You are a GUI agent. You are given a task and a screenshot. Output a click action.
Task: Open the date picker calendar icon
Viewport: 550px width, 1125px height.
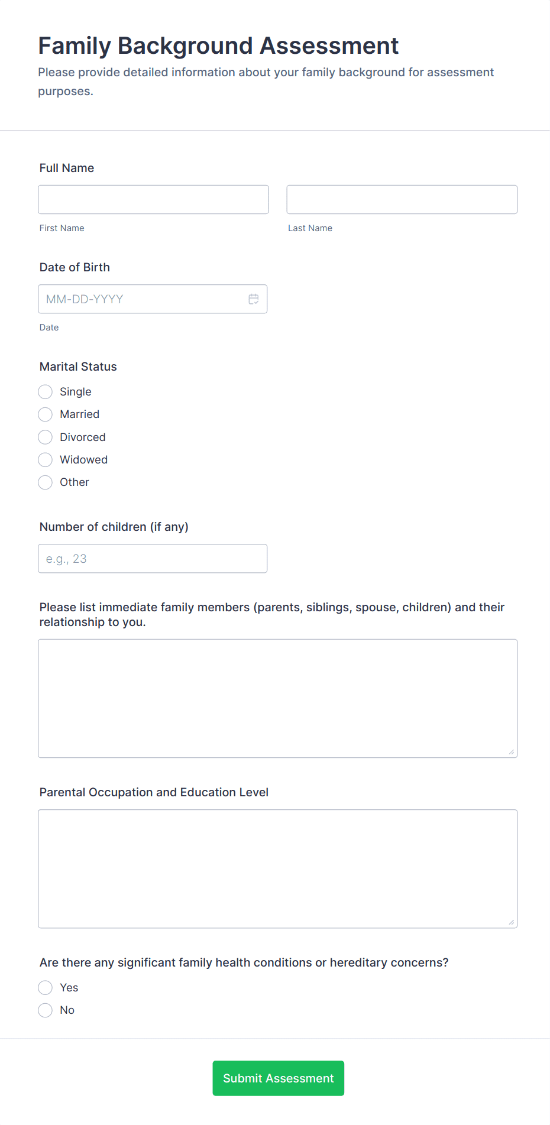pos(254,299)
